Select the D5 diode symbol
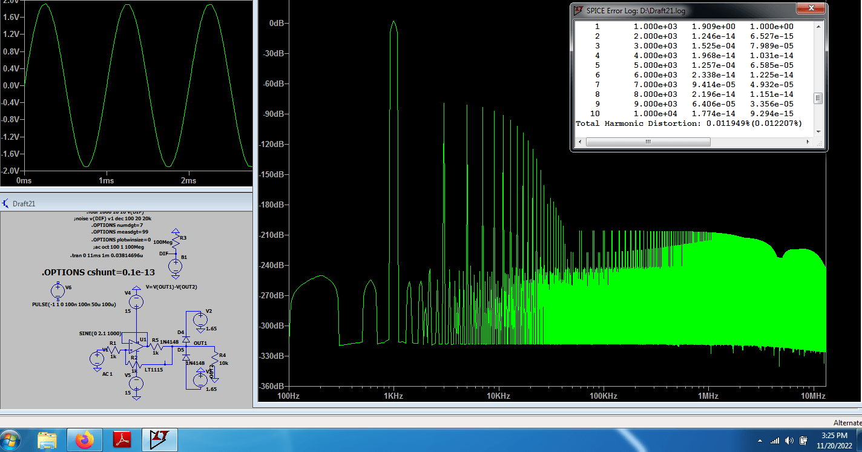This screenshot has width=862, height=452. click(186, 357)
